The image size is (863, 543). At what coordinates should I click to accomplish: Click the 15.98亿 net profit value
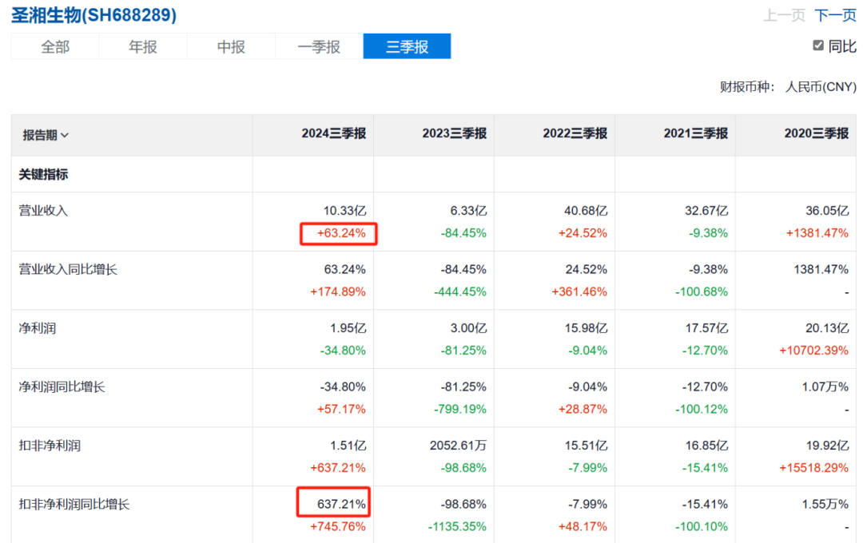(x=586, y=328)
